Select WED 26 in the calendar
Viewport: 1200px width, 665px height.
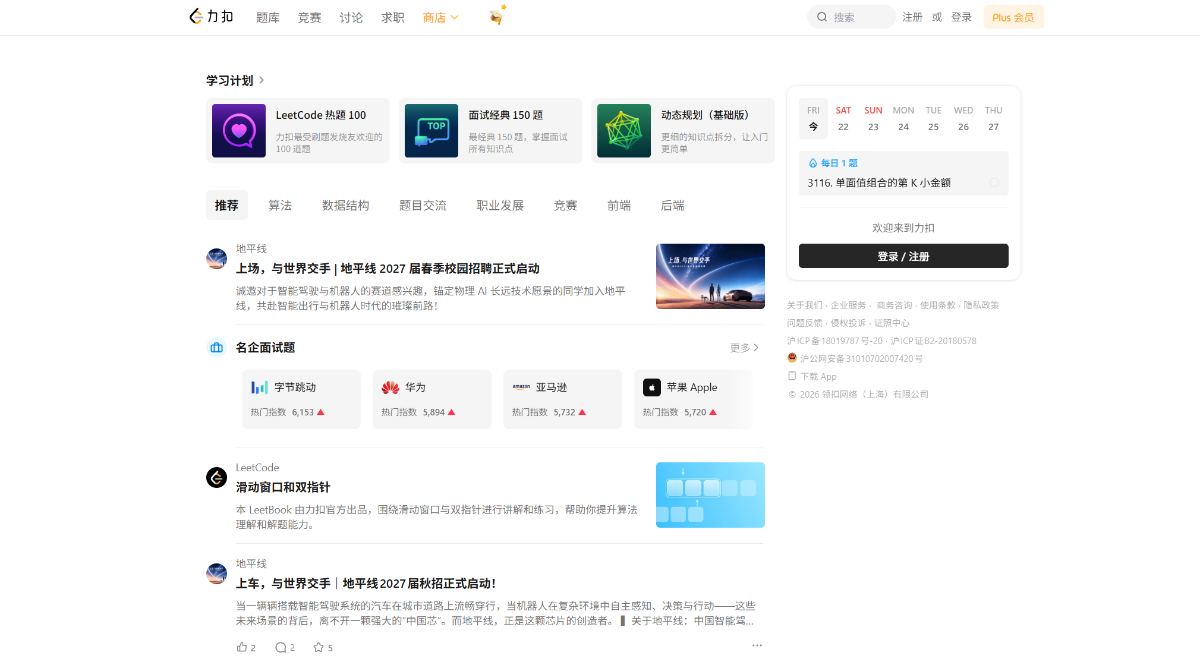[963, 118]
